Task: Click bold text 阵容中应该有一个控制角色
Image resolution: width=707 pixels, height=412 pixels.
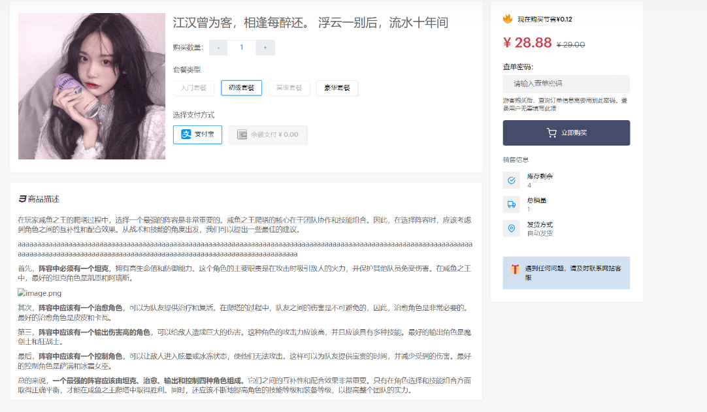Action: pos(81,356)
